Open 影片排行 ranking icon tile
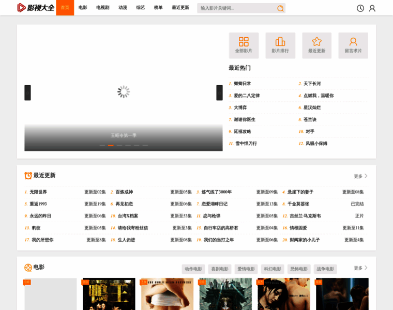This screenshot has height=310, width=393. click(280, 45)
